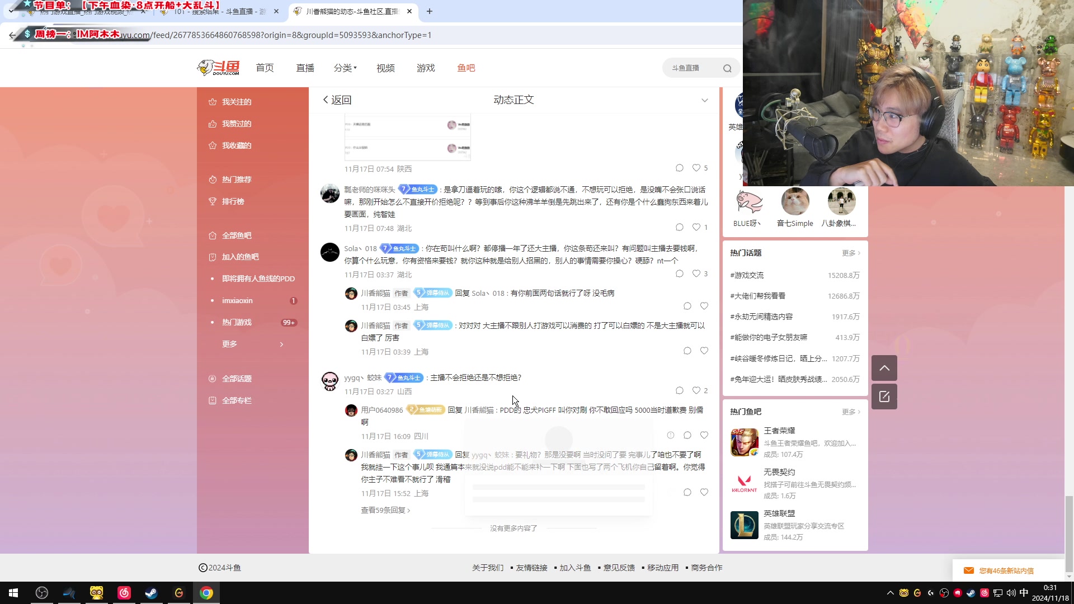Select 即将拥有人鱼线的PDD group
The height and width of the screenshot is (604, 1074).
pyautogui.click(x=258, y=279)
